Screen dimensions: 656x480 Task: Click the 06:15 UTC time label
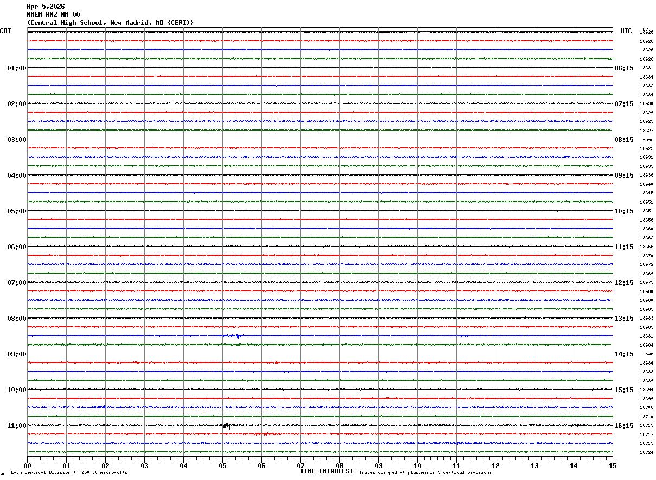coord(624,68)
